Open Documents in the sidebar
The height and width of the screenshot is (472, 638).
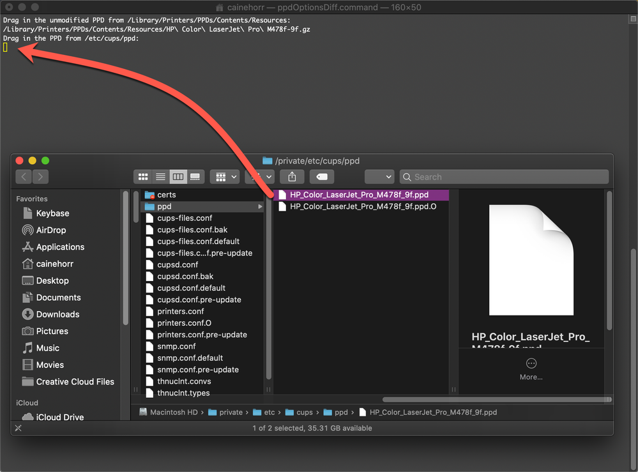tap(51, 298)
